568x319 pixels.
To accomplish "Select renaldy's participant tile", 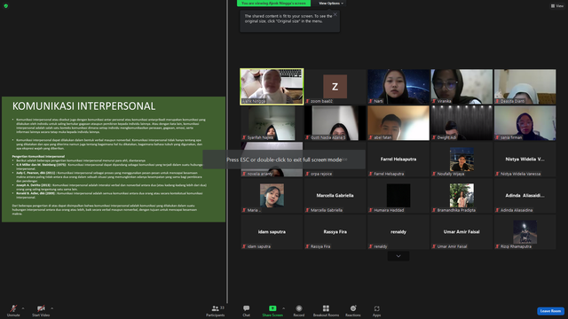I will [x=398, y=232].
